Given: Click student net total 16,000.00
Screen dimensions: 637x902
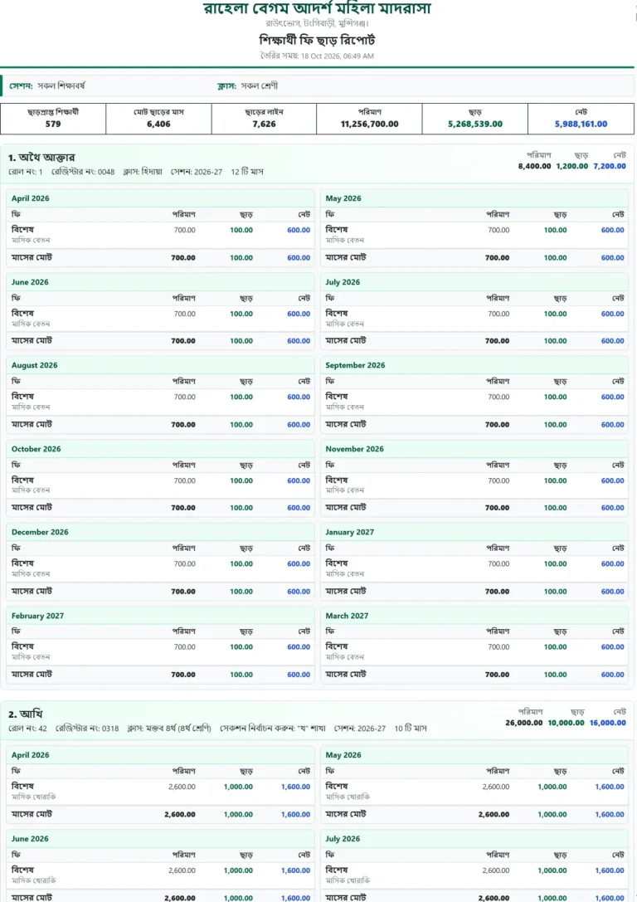Looking at the screenshot, I should point(608,723).
